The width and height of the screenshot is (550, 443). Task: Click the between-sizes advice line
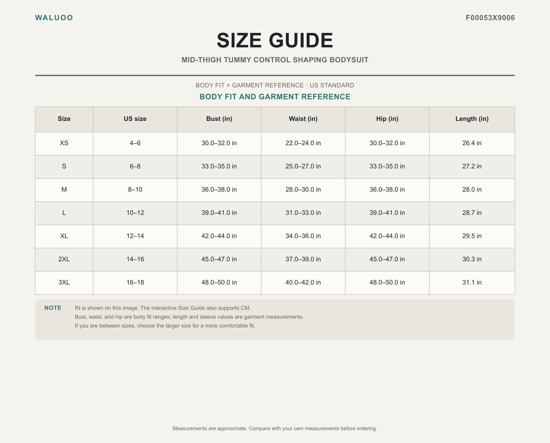click(165, 326)
